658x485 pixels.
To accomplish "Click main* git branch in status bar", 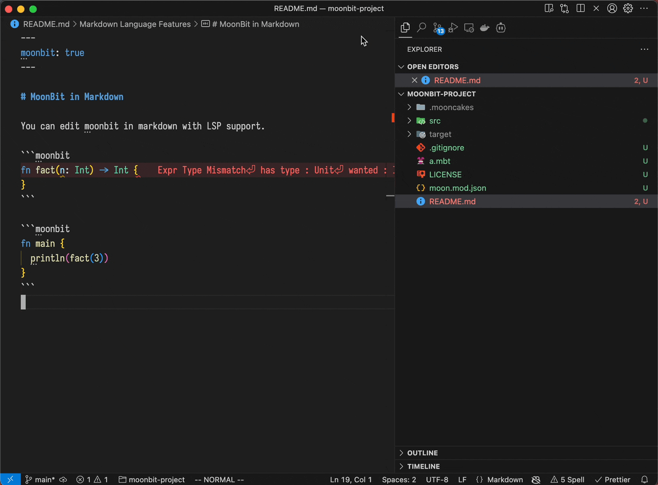I will click(40, 479).
